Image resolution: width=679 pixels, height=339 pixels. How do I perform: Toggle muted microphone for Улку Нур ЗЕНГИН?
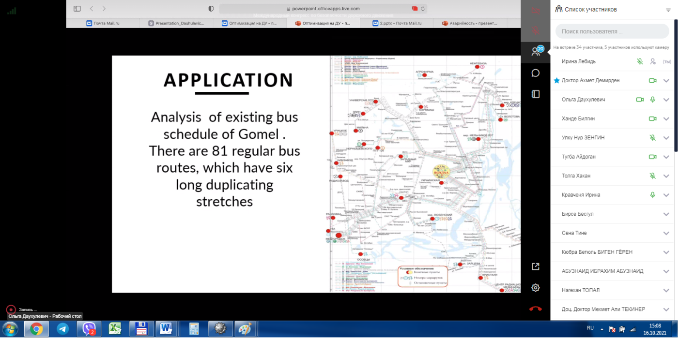(653, 138)
